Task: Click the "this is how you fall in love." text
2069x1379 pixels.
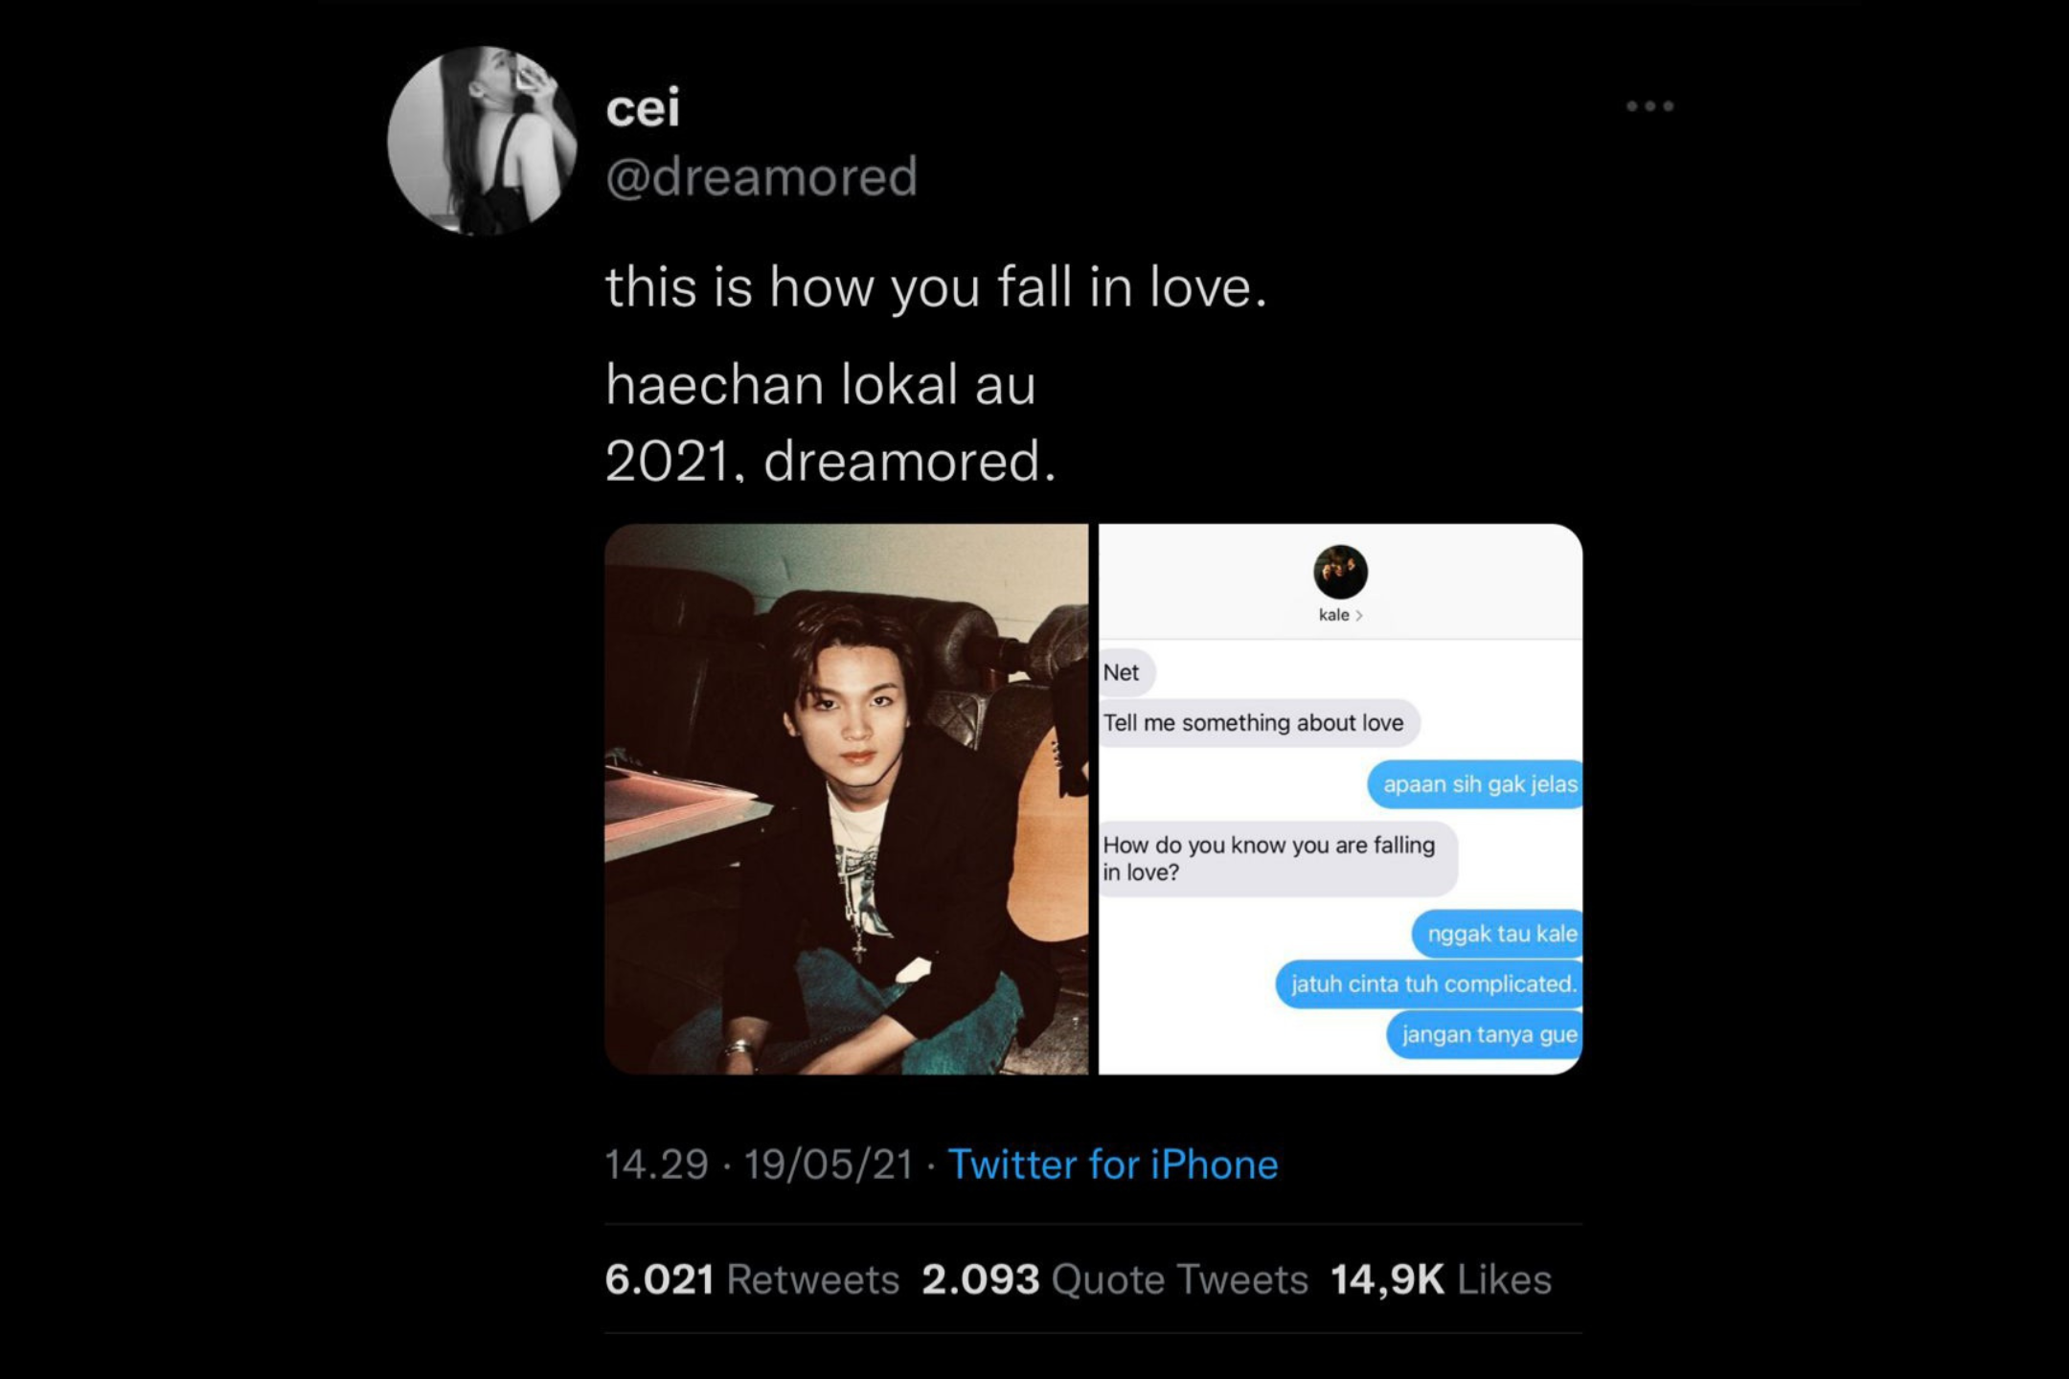Action: (936, 286)
